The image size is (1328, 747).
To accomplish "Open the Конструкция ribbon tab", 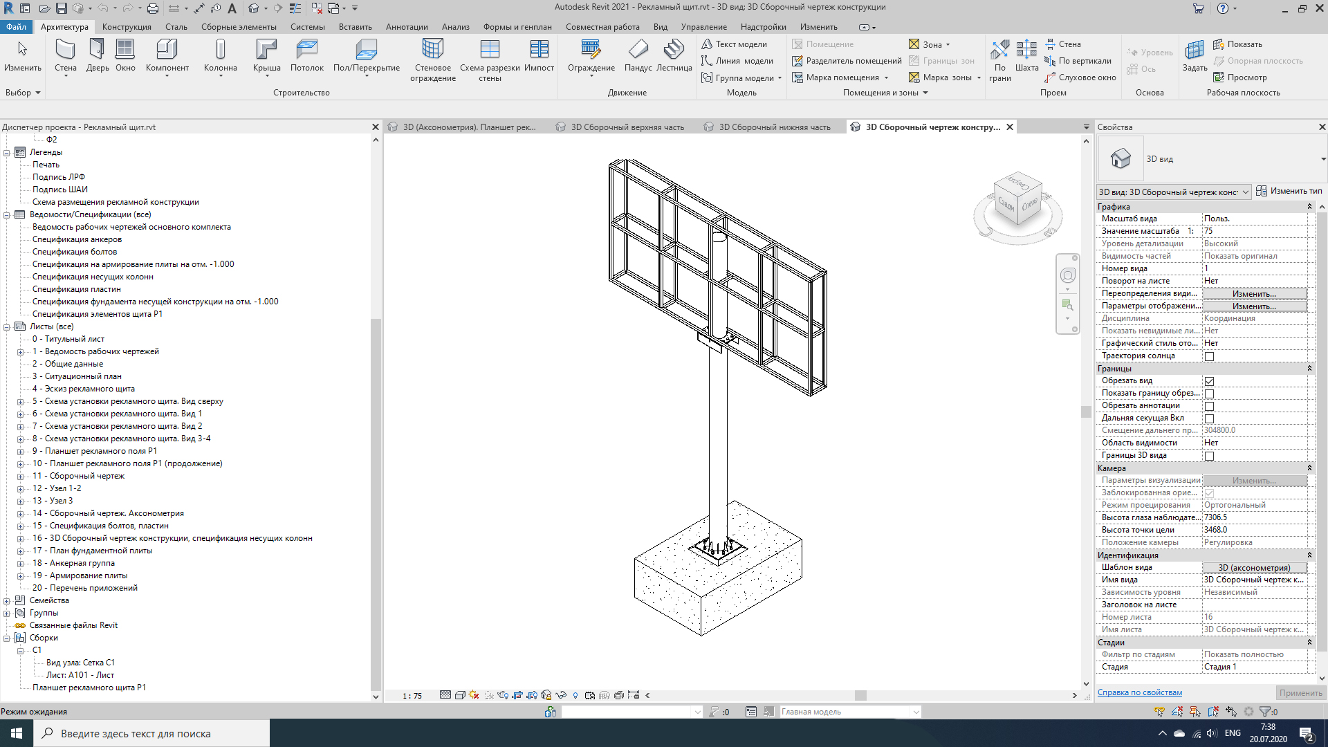I will pyautogui.click(x=127, y=27).
